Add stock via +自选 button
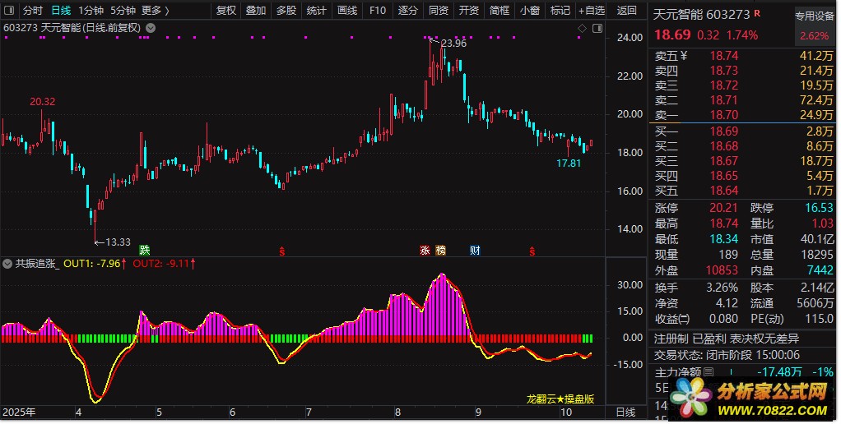The height and width of the screenshot is (424, 841). pyautogui.click(x=591, y=11)
